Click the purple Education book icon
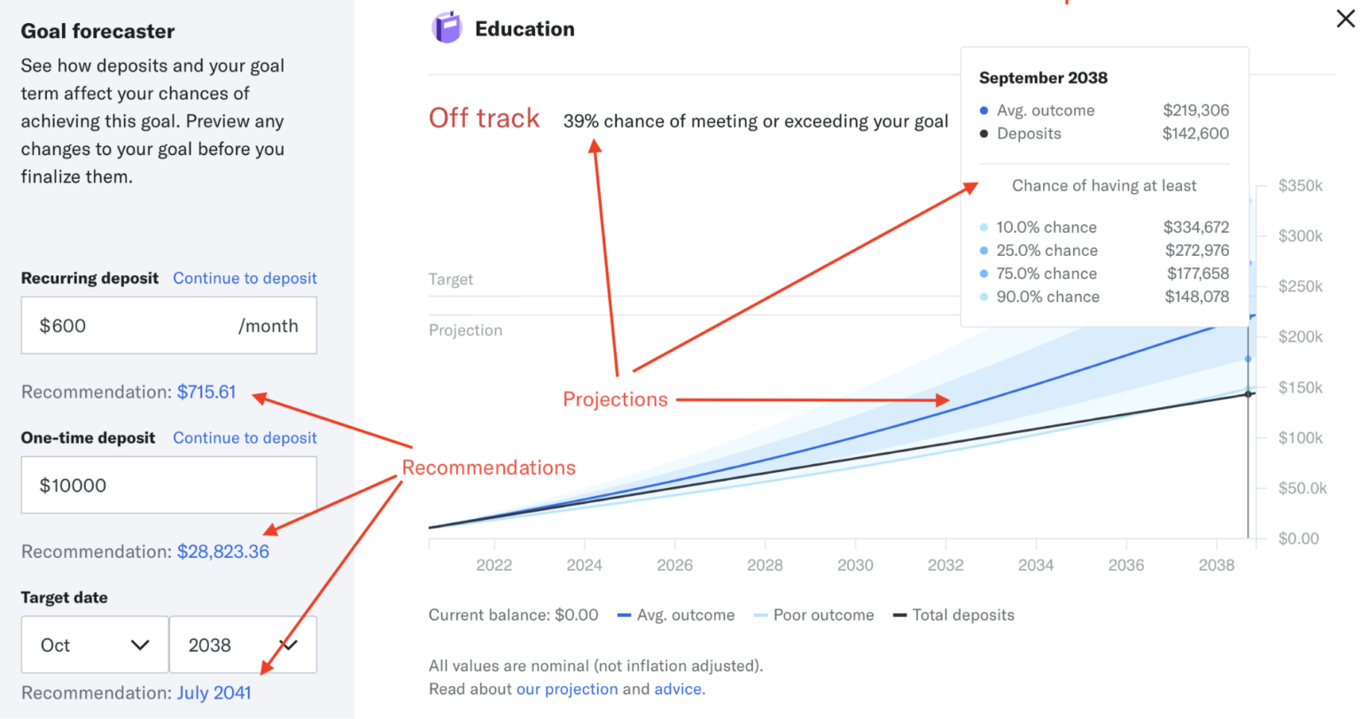This screenshot has width=1361, height=719. pyautogui.click(x=447, y=28)
